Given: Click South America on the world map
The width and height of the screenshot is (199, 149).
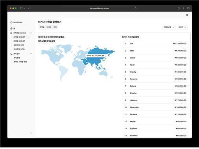Looking at the screenshot, I should click(63, 72).
